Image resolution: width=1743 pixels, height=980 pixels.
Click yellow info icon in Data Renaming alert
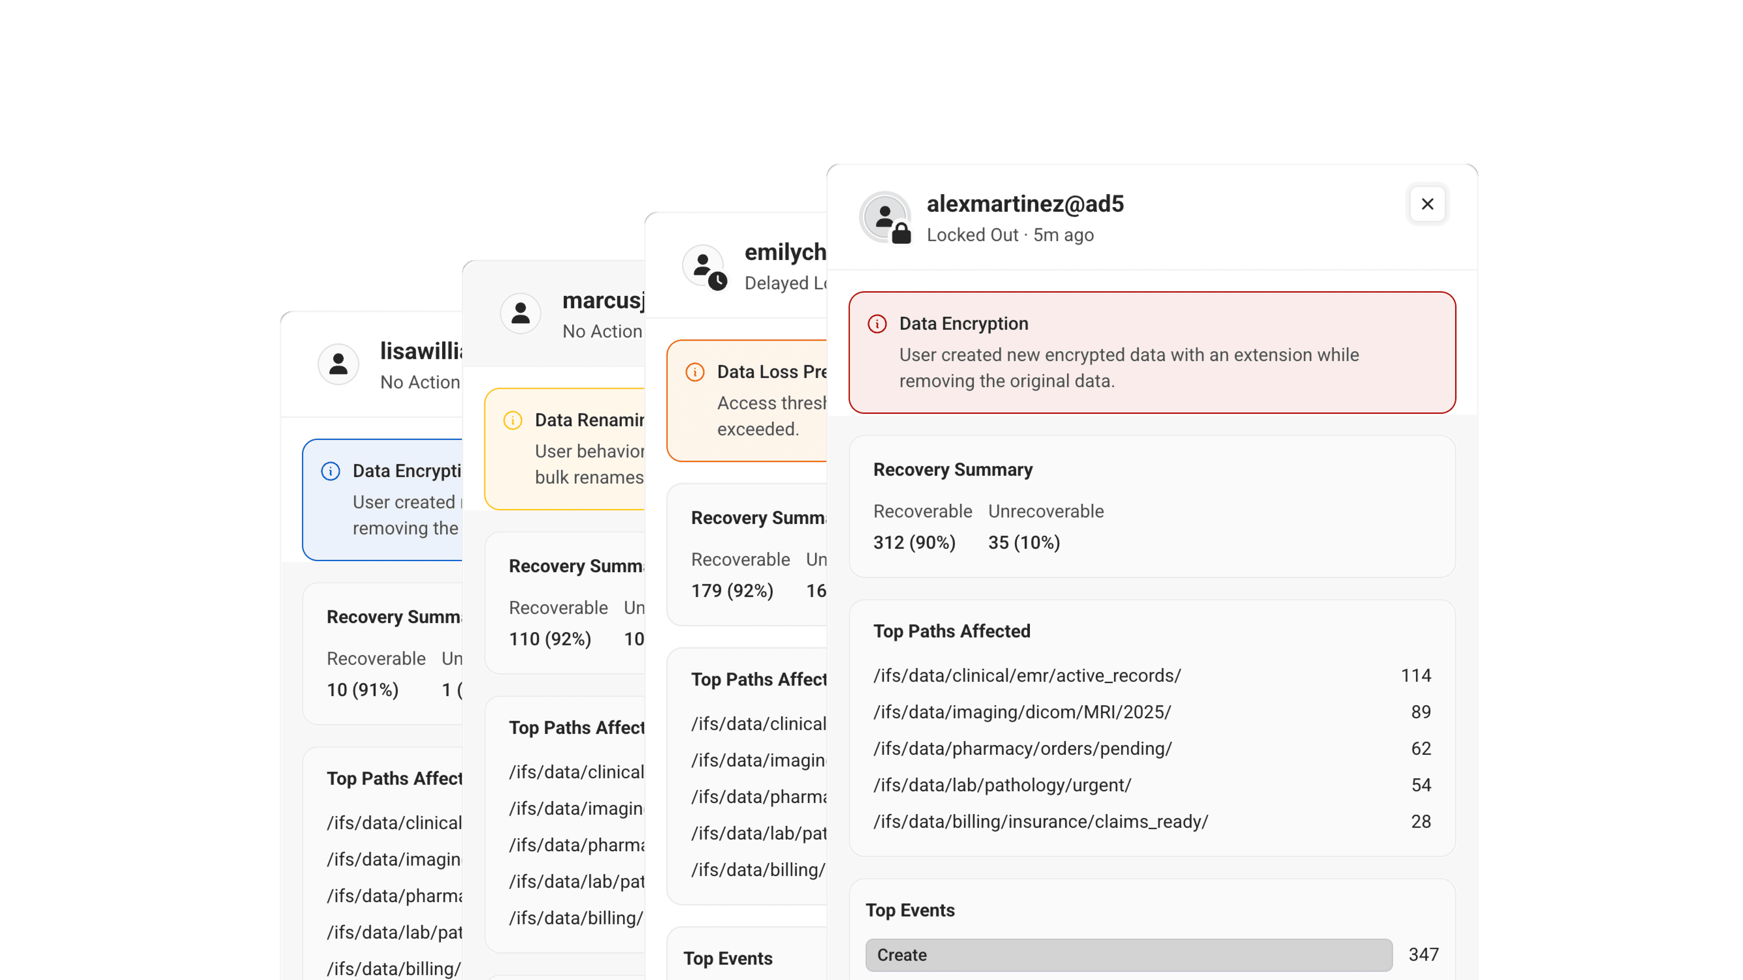pyautogui.click(x=513, y=420)
